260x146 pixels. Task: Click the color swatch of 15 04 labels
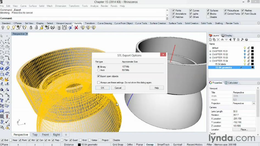coord(252,64)
